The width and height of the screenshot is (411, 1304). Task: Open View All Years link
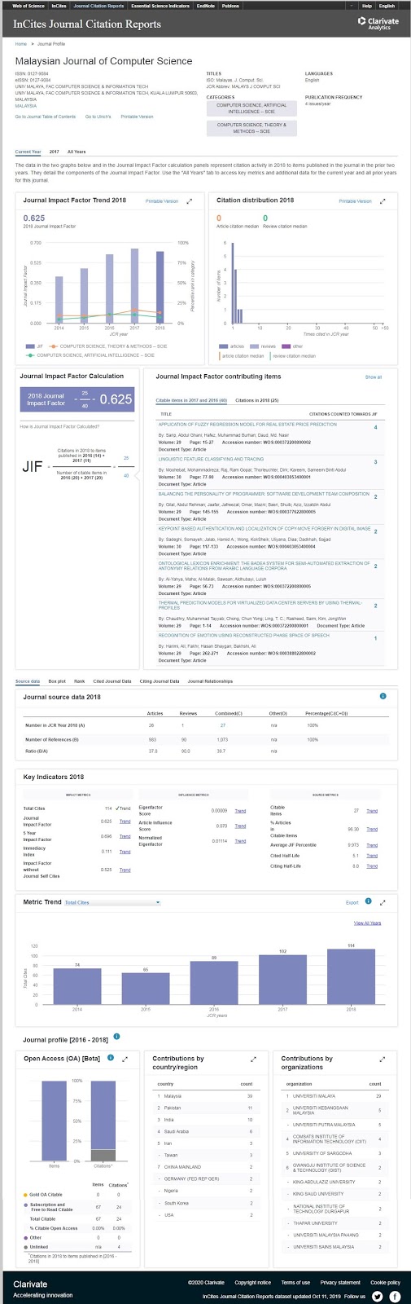[367, 923]
